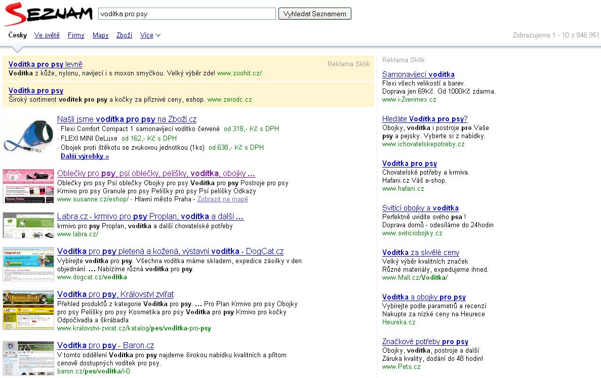601x378 pixels.
Task: Click product 'FLEXI MINI DeLuxe'
Action: [x=89, y=138]
